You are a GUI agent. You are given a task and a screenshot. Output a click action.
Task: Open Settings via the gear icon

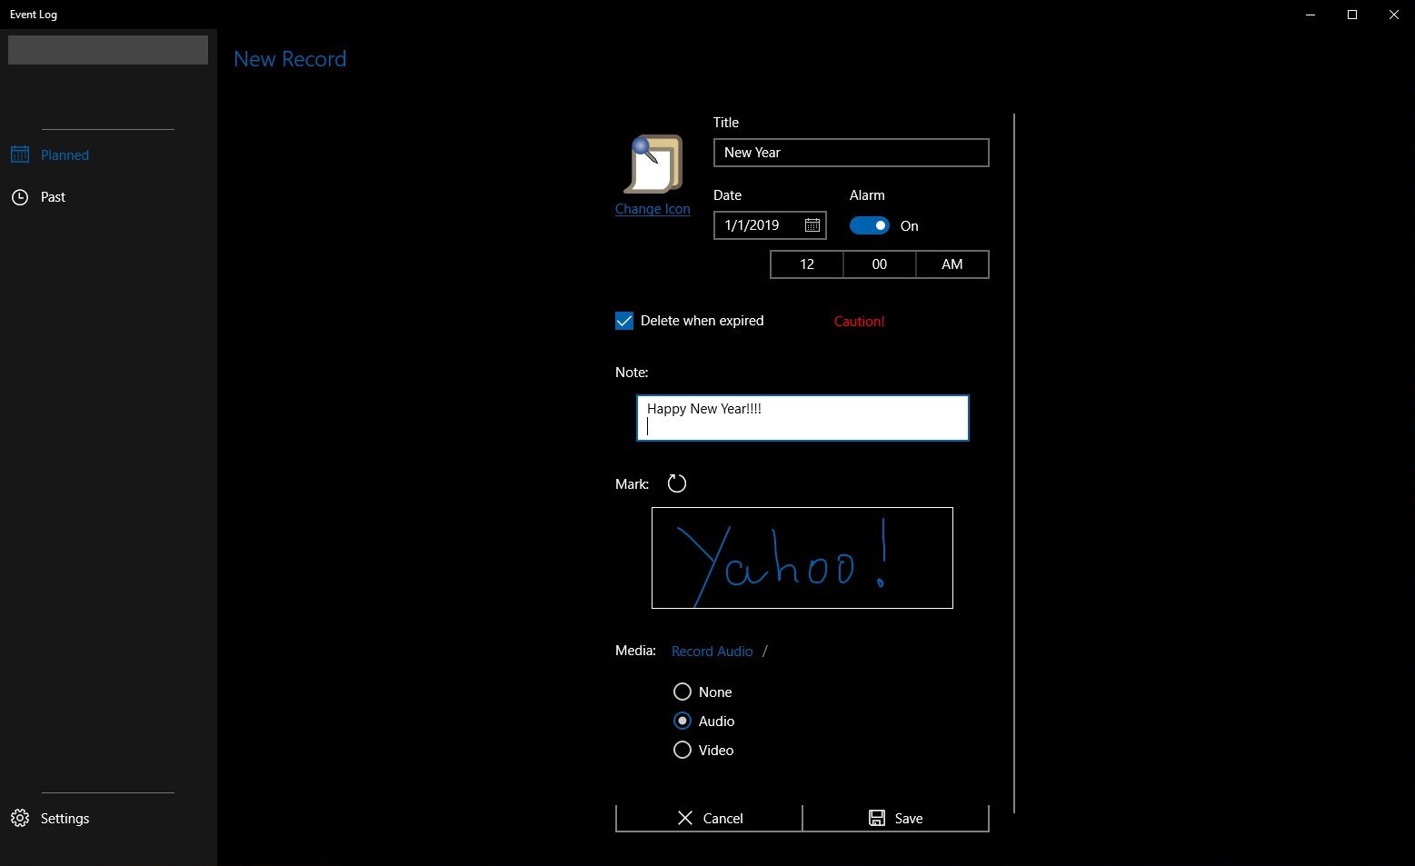[20, 818]
